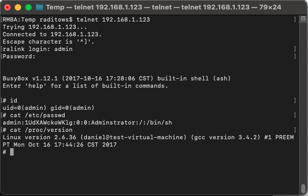
Task: Click the 'telnet 192.168.1.123' command line
Action: tap(76, 19)
